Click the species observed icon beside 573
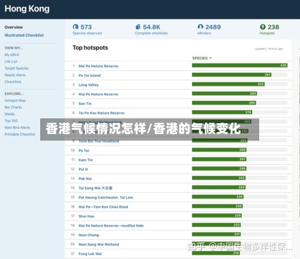Viewport: 300px width, 259px height. pos(76,27)
